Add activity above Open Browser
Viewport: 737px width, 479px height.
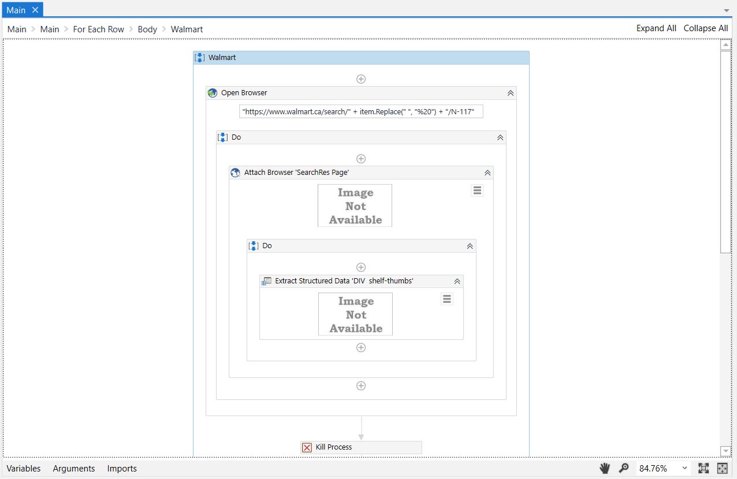point(361,79)
